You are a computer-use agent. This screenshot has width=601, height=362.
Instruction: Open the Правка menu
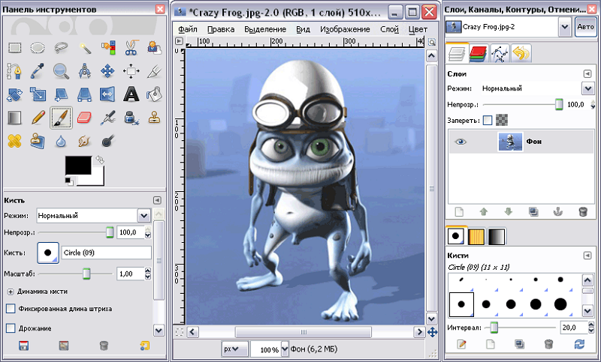tap(221, 29)
